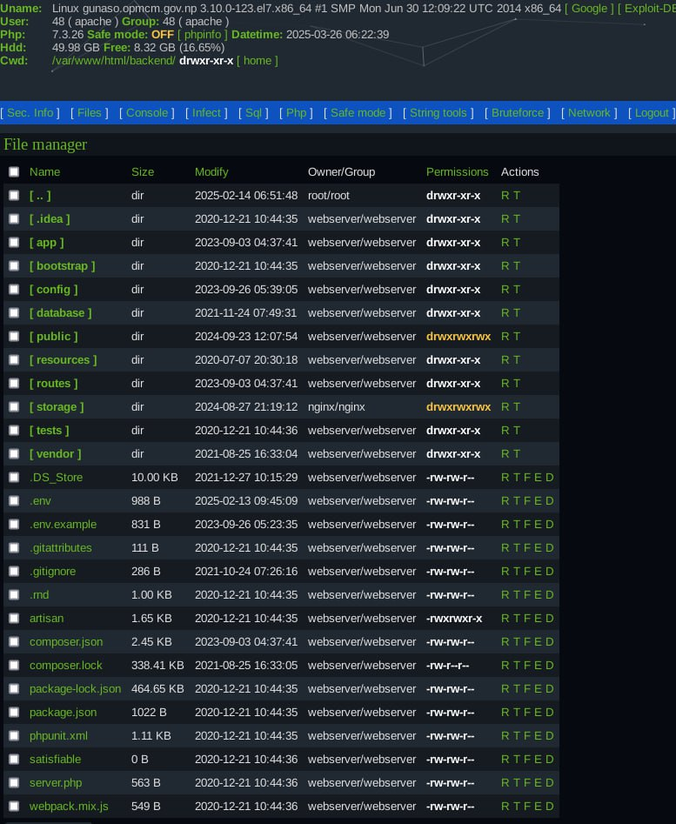The height and width of the screenshot is (824, 676).
Task: Open the Files menu tab
Action: pos(90,112)
